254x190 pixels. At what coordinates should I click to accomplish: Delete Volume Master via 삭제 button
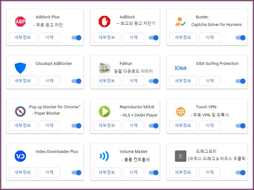pyautogui.click(x=133, y=173)
